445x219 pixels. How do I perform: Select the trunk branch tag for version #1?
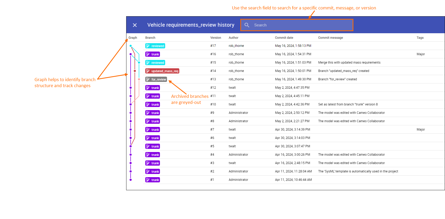153,180
